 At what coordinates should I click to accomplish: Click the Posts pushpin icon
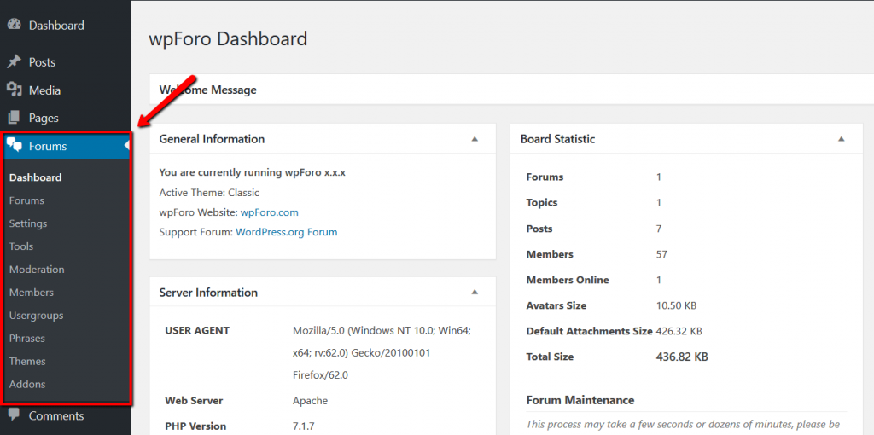[14, 61]
